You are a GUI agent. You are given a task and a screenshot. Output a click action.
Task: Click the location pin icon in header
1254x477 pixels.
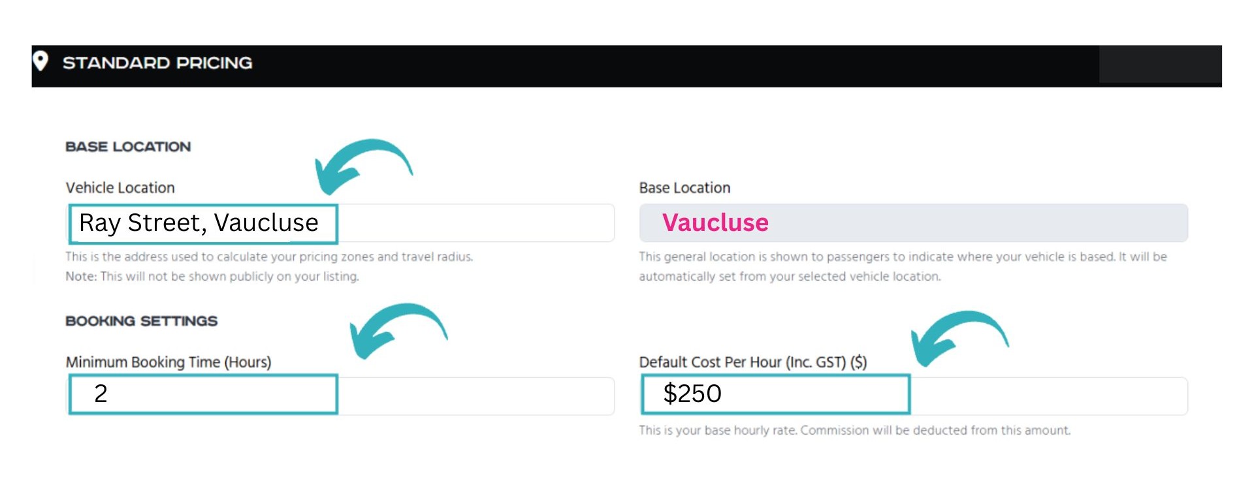(40, 61)
